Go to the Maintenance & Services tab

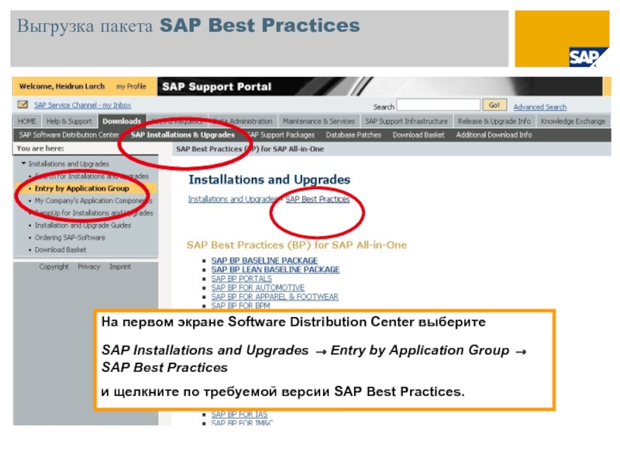(319, 121)
